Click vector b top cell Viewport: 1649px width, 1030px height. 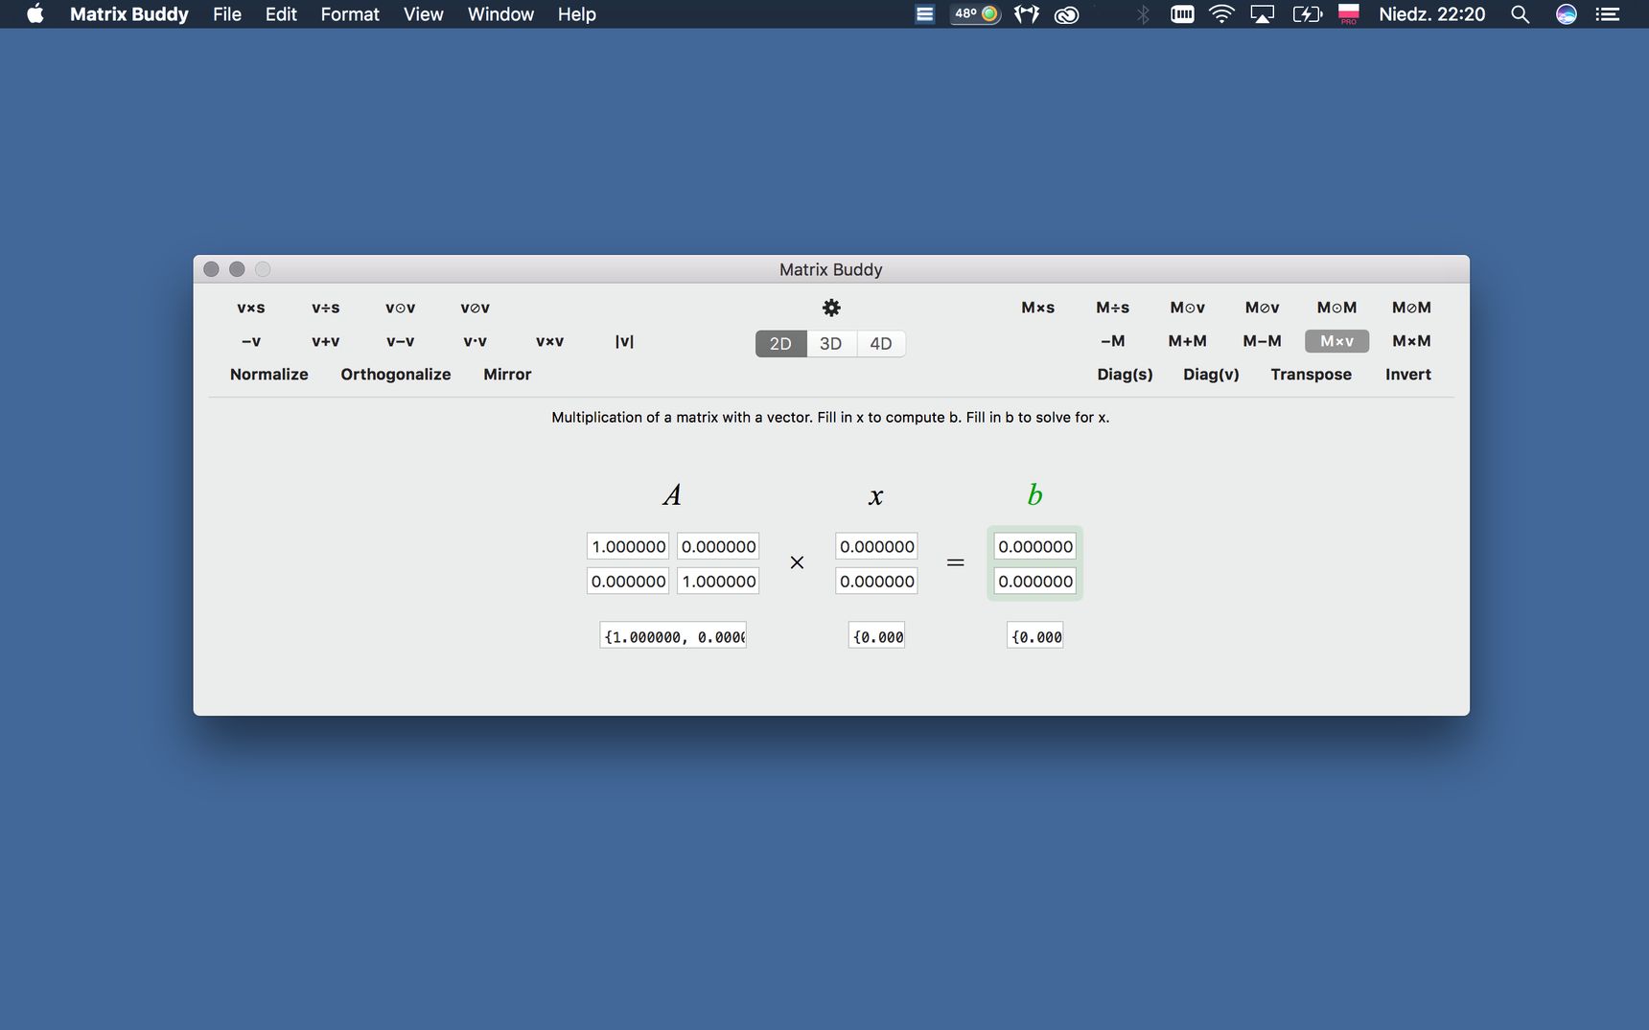1035,547
